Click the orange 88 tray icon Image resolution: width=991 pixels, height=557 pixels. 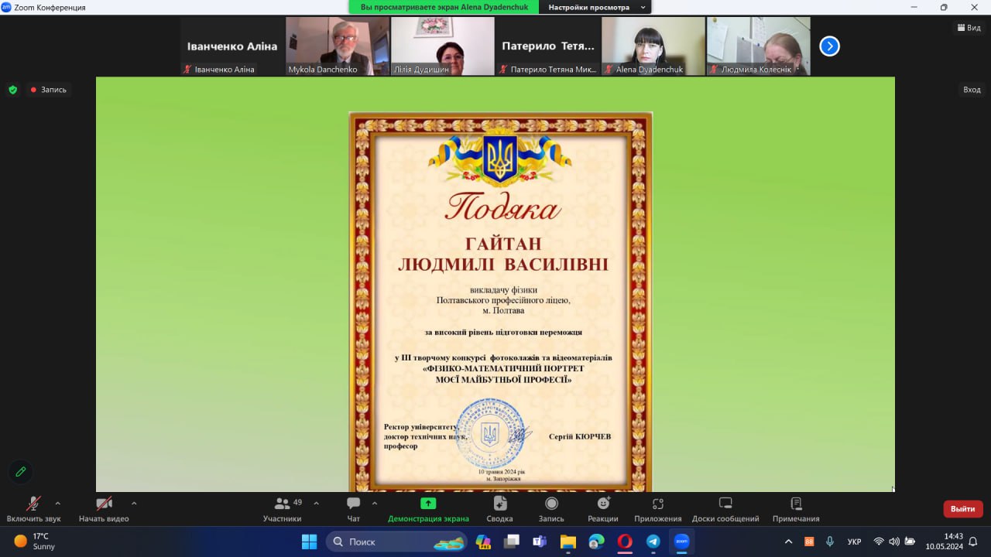tap(809, 542)
